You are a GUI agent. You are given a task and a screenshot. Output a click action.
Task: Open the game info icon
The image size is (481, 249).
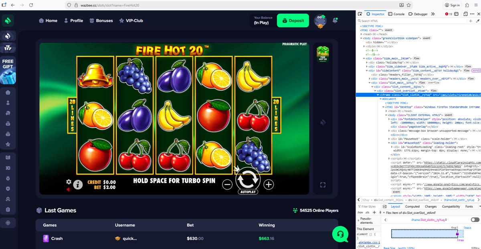[78, 184]
